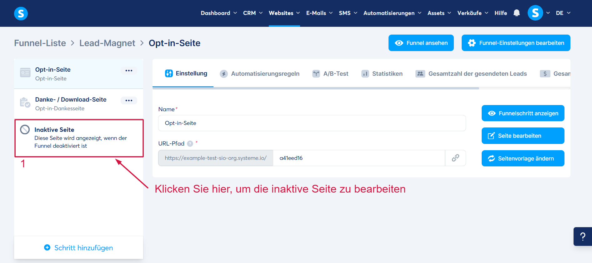Click the plus icon for Schritt hinzufügen
The image size is (592, 263).
47,247
